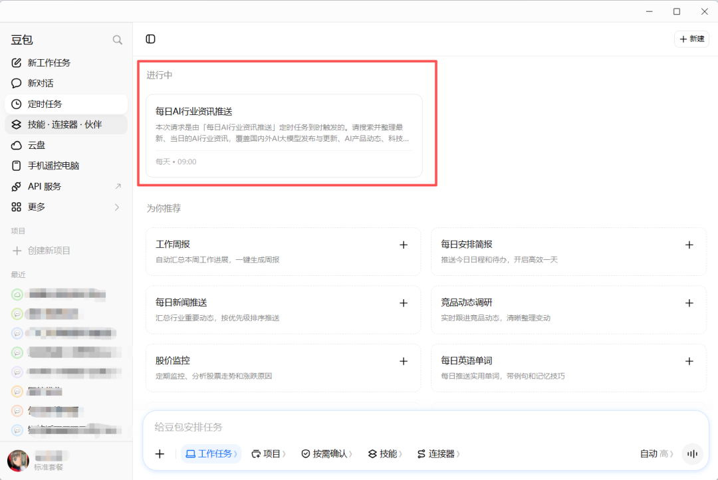This screenshot has width=718, height=480.
Task: Click the 新建 button
Action: tap(691, 39)
